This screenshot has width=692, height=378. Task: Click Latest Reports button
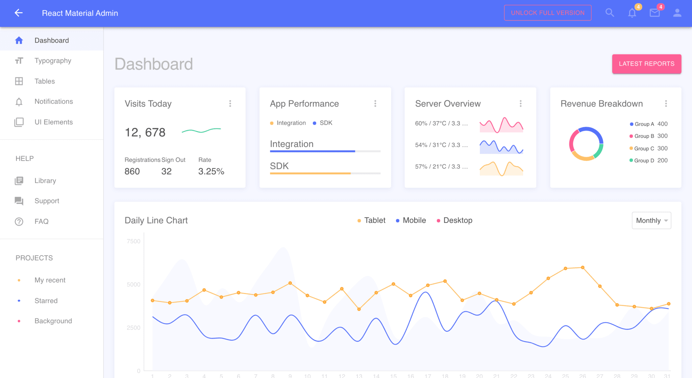click(x=646, y=64)
